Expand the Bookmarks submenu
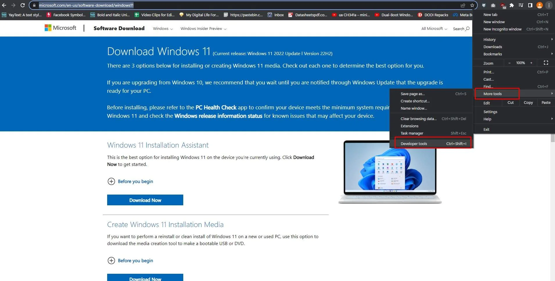Screen dimensions: 555x281 (x=514, y=54)
